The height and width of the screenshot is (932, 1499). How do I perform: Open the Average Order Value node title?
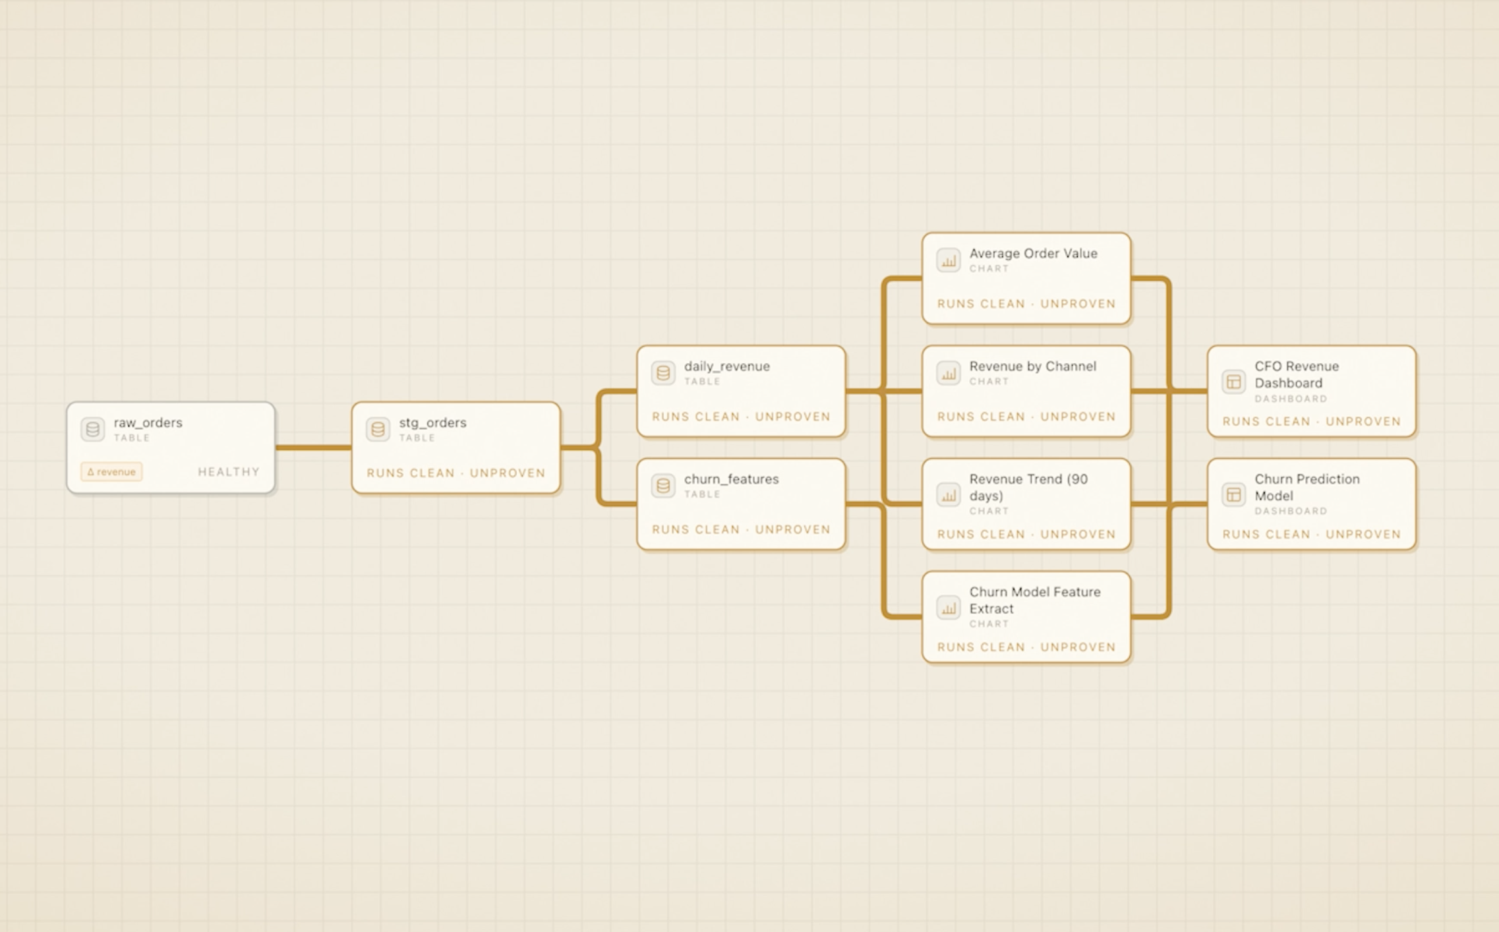tap(1034, 253)
